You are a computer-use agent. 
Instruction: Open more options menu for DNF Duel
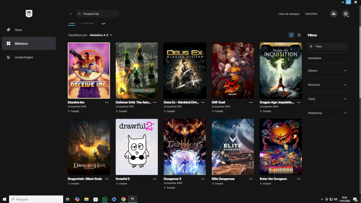(x=251, y=102)
